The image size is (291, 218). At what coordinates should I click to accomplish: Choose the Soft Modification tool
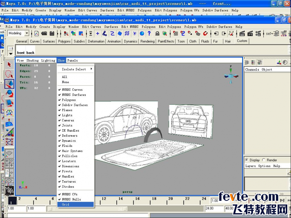tap(9, 122)
